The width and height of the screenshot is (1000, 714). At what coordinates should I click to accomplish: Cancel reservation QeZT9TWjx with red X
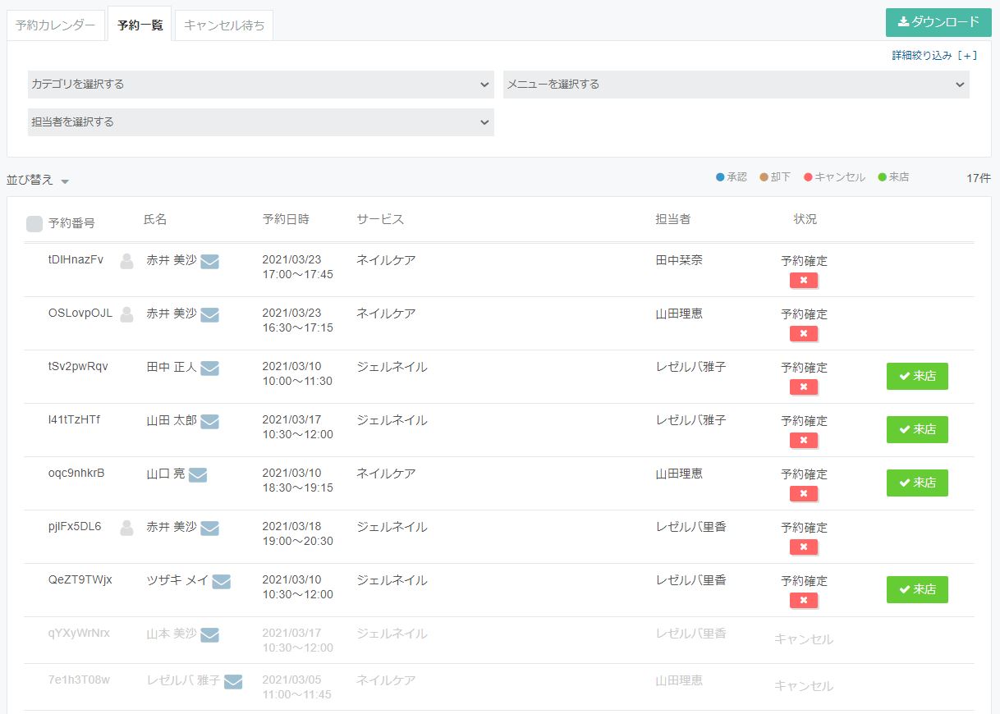[804, 601]
